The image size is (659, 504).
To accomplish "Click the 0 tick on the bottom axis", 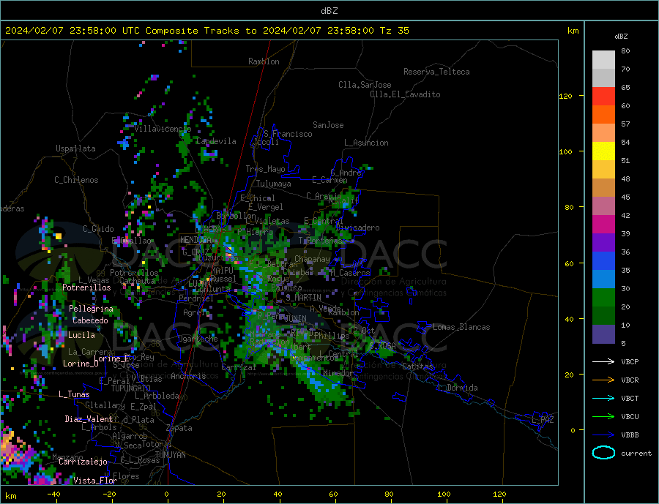I will (x=166, y=494).
